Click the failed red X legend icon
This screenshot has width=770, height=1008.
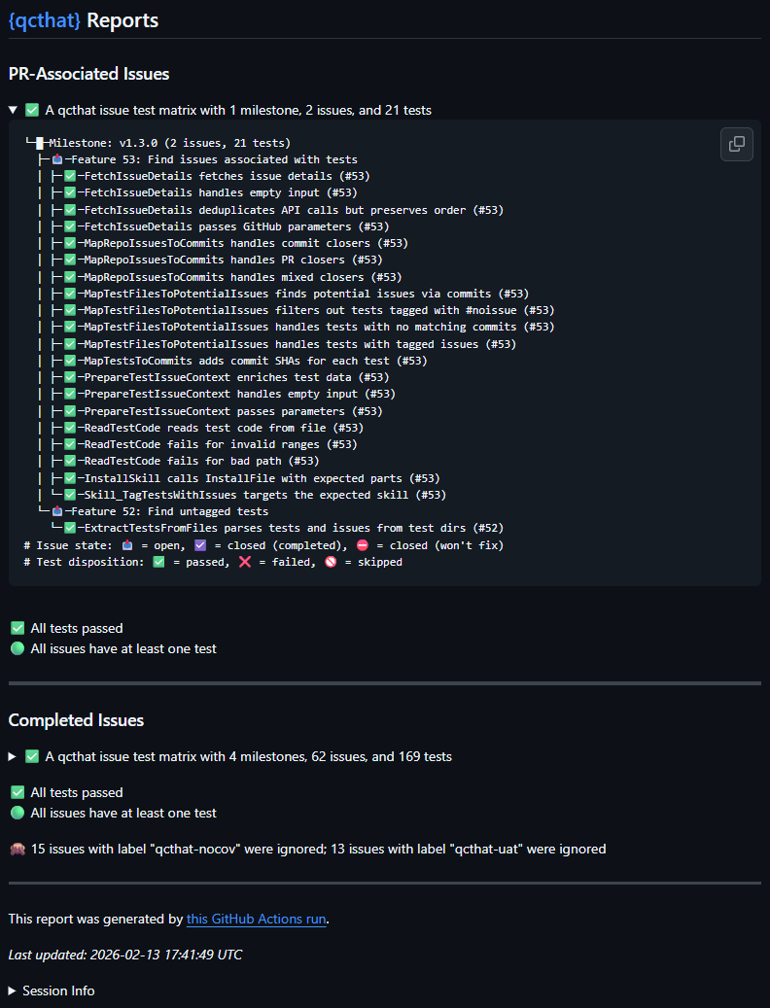point(242,562)
